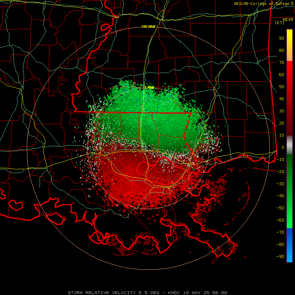Image resolution: width=295 pixels, height=295 pixels.
Task: Click the NEXR label above the scale
Action: [x=288, y=20]
